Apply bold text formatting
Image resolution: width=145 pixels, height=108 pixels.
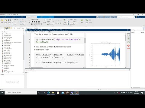[32, 22]
